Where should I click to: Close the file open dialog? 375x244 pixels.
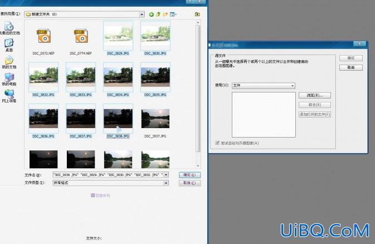click(x=199, y=1)
